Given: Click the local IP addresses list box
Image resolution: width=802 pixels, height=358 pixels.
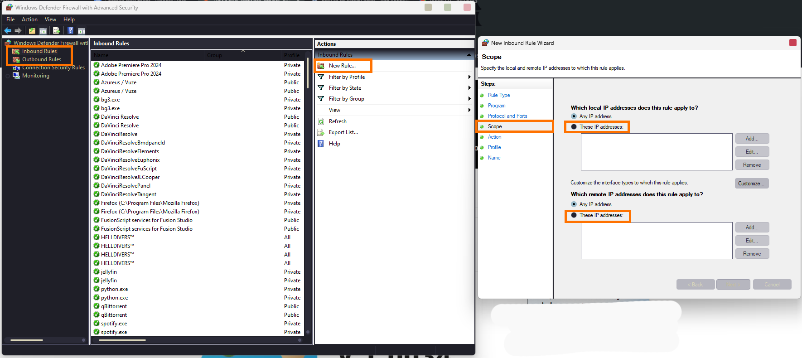Looking at the screenshot, I should click(657, 152).
